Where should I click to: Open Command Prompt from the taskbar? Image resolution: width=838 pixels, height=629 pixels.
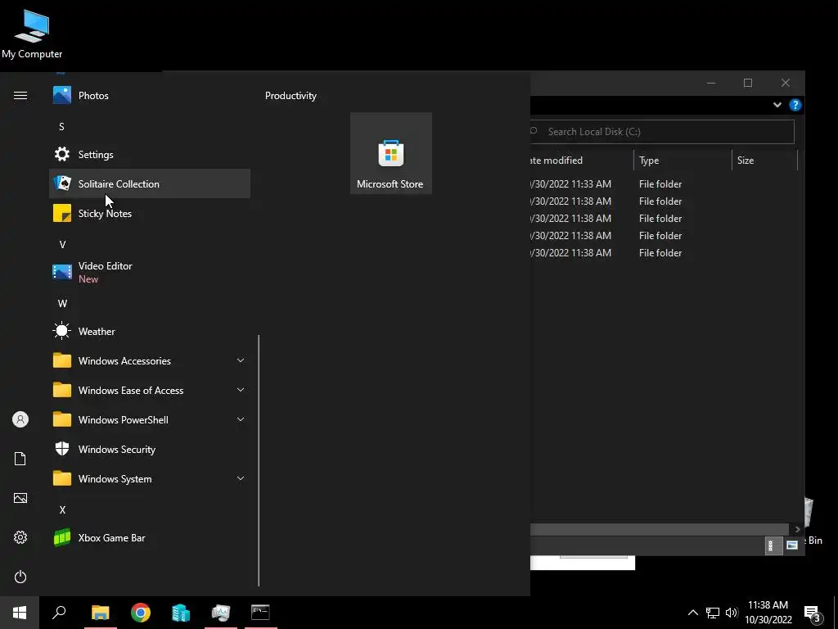click(x=260, y=613)
